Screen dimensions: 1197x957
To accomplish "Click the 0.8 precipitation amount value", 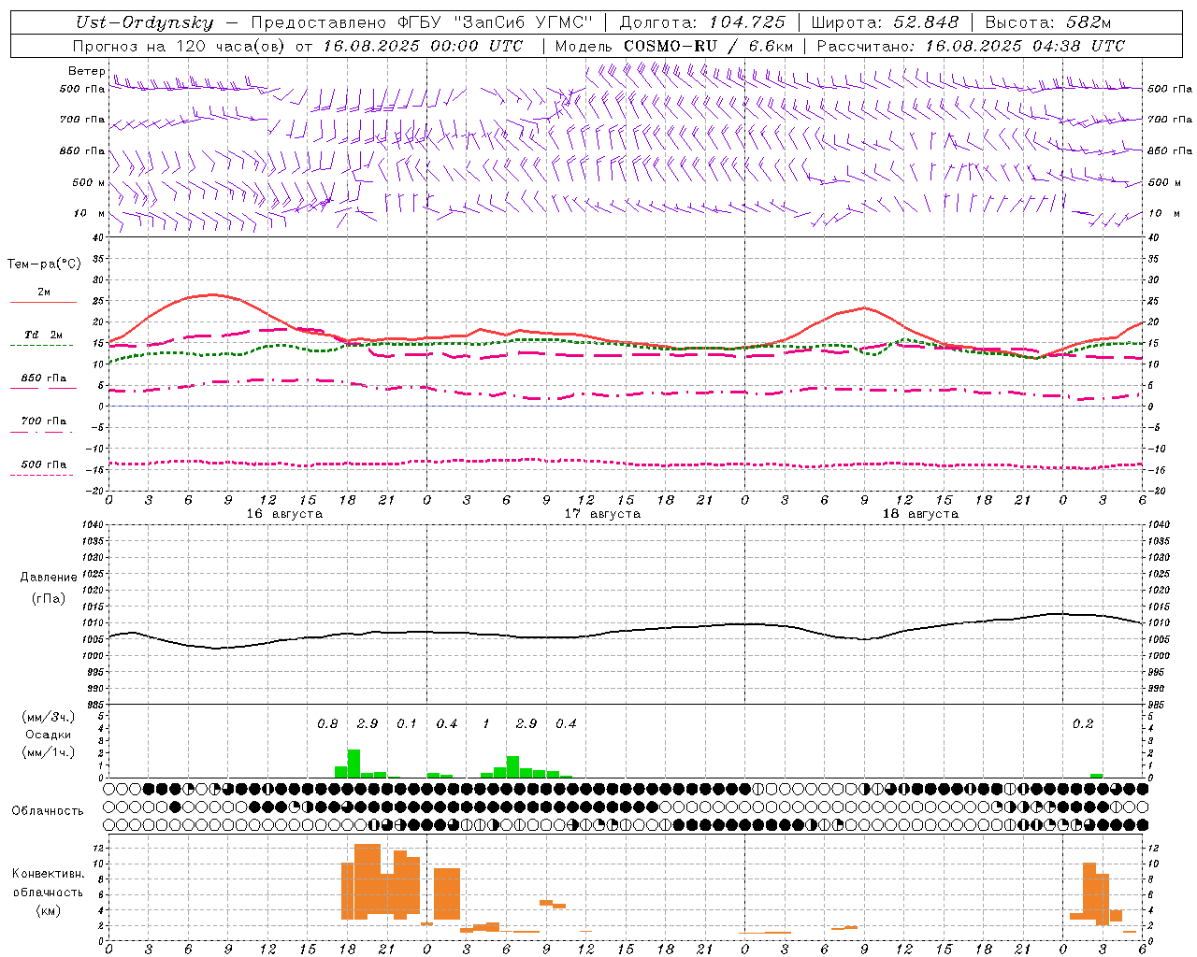I will point(327,724).
